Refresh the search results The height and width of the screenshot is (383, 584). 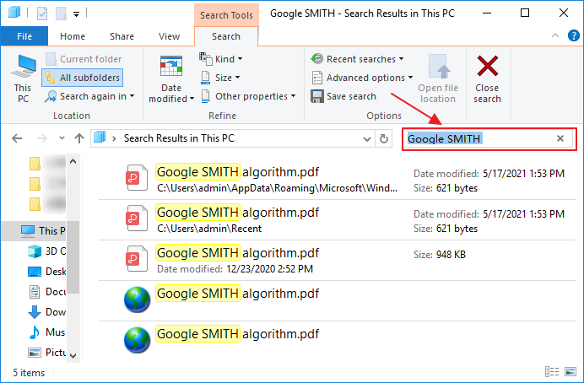click(x=384, y=139)
